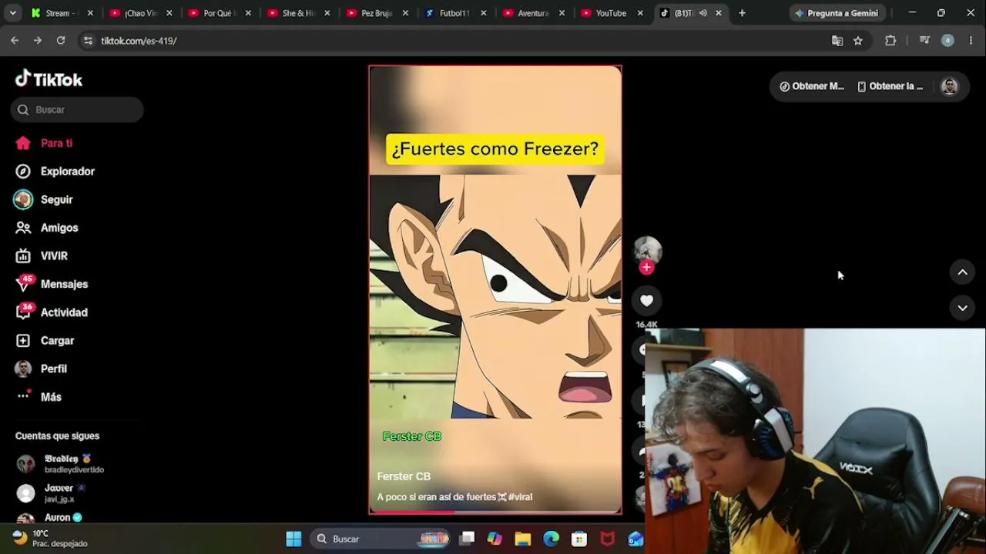Expand the Más options menu
Screen dimensions: 986x554
coord(39,397)
